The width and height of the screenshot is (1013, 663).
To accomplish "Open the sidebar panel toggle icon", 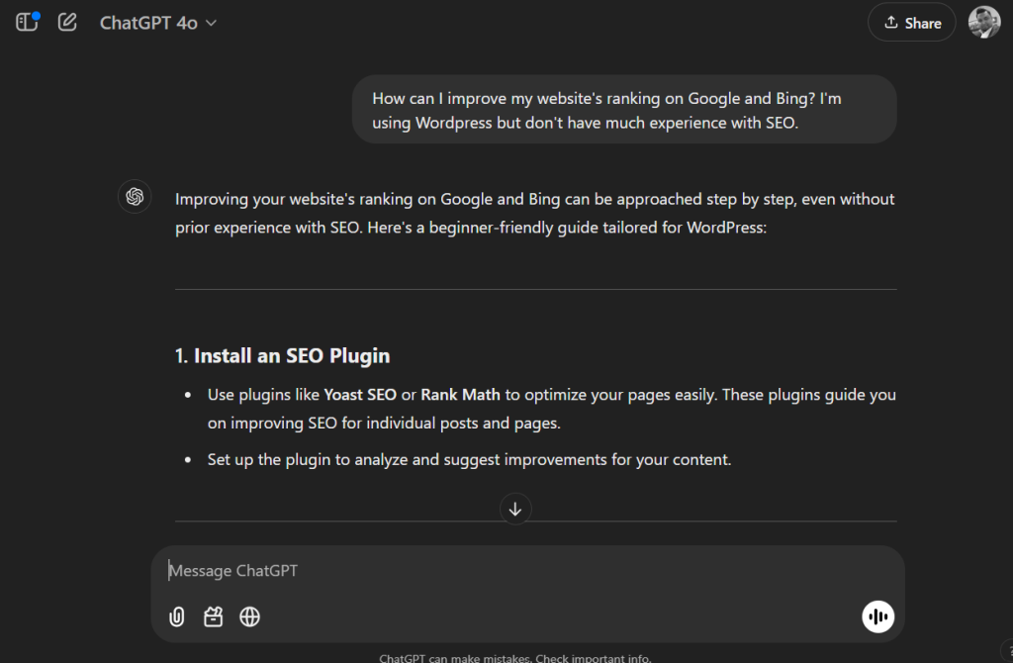I will pos(27,23).
